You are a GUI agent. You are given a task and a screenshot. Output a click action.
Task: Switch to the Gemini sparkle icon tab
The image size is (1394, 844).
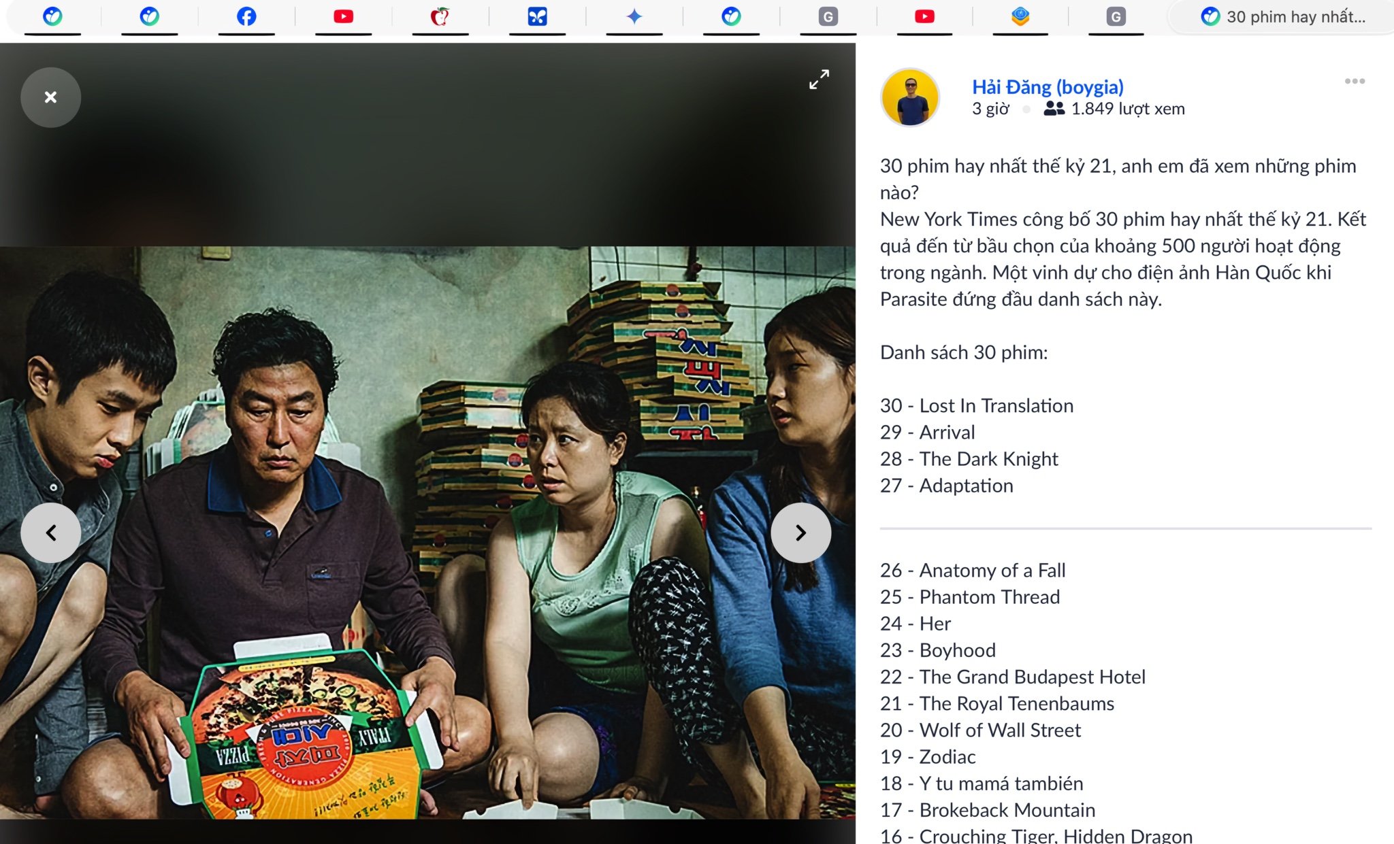tap(634, 17)
